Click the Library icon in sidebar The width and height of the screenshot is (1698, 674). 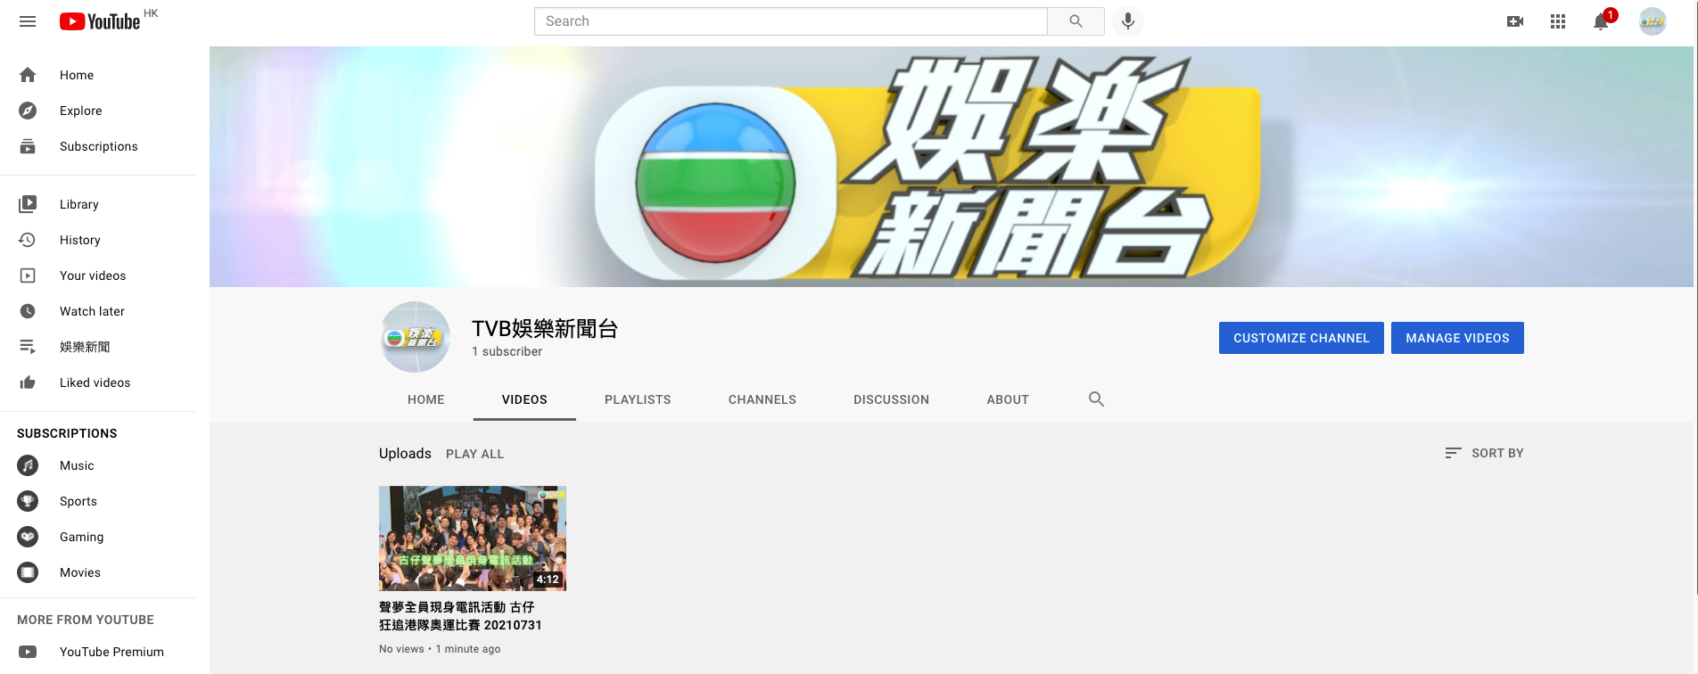pyautogui.click(x=28, y=204)
